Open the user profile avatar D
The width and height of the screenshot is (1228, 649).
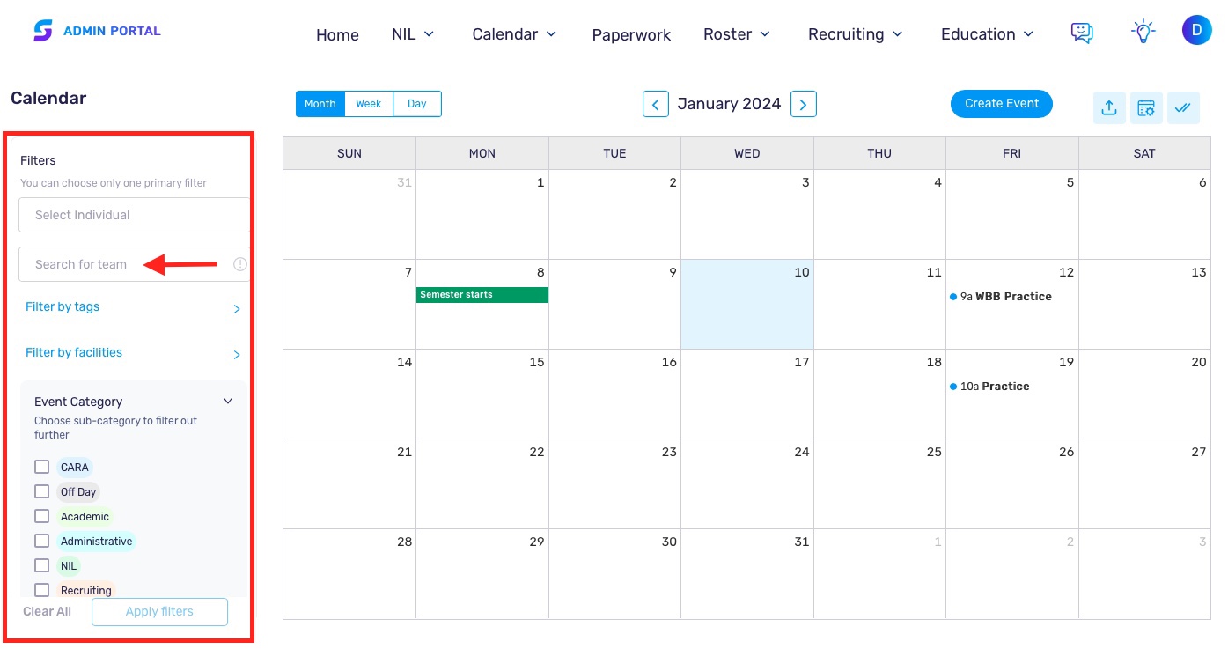[x=1196, y=30]
